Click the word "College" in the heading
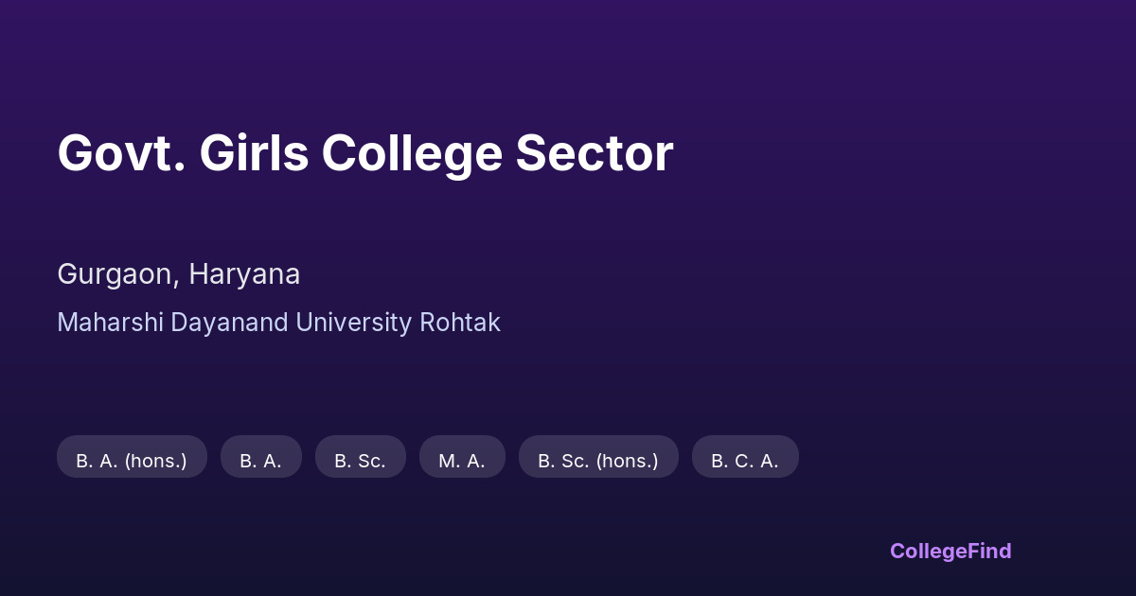Screen dimensions: 1136x596 412,153
